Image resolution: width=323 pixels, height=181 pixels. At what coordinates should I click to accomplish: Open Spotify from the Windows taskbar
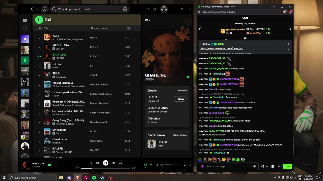[x=94, y=178]
